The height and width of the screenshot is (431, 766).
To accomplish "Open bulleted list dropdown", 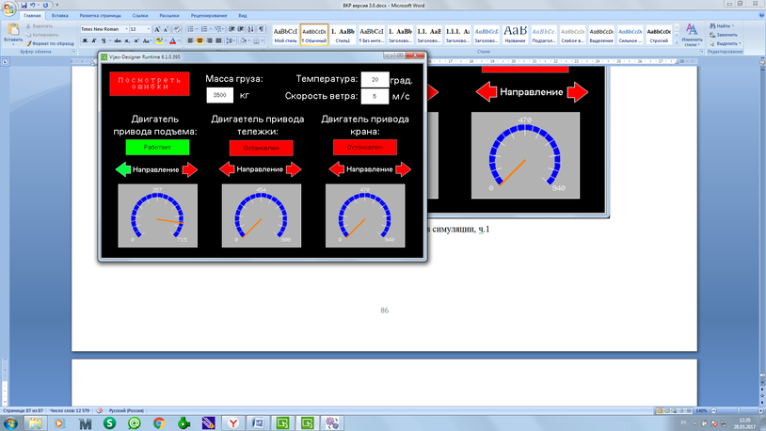I will click(197, 29).
